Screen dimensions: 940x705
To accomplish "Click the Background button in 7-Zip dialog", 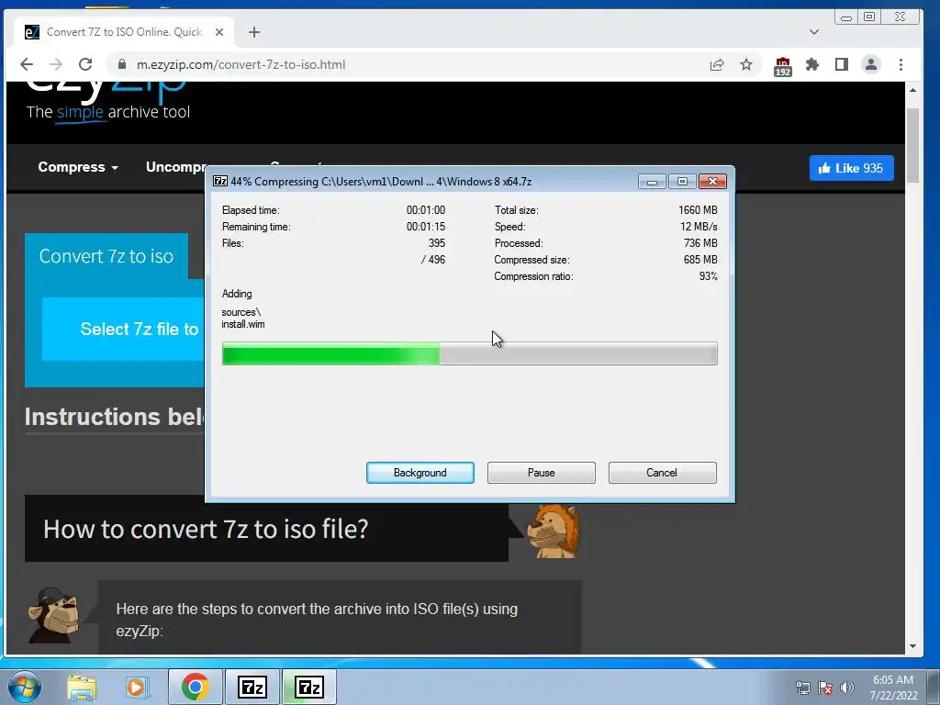I will [420, 473].
